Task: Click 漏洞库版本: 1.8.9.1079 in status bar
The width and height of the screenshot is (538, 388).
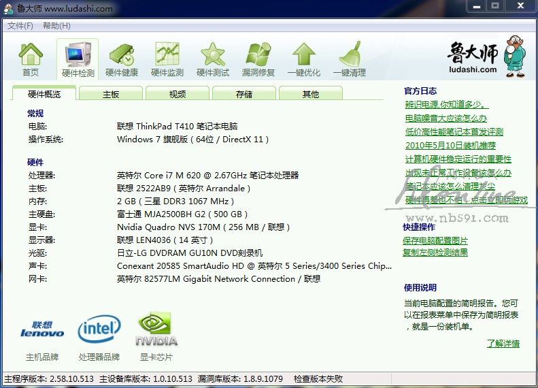Action: pyautogui.click(x=240, y=378)
